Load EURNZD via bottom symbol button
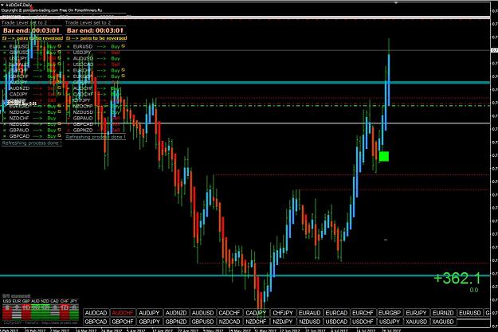The width and height of the screenshot is (498, 332). [443, 313]
